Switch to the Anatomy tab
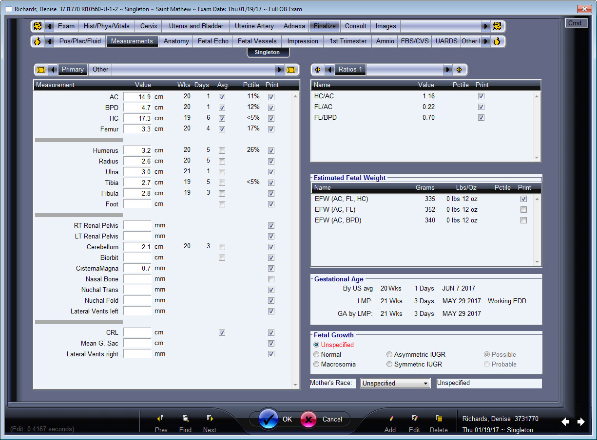Image resolution: width=597 pixels, height=440 pixels. [176, 41]
